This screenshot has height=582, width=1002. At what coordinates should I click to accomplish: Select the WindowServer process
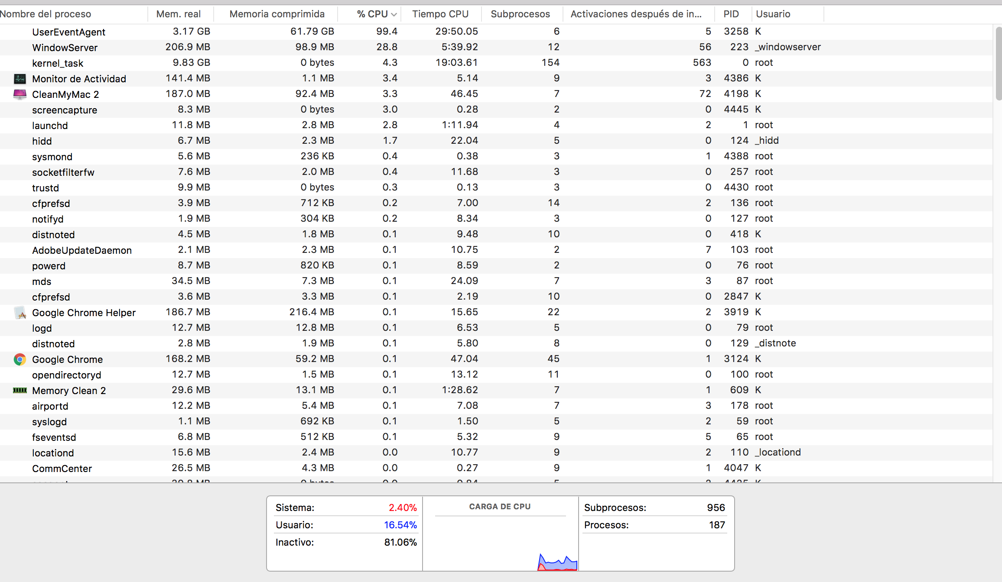coord(496,47)
